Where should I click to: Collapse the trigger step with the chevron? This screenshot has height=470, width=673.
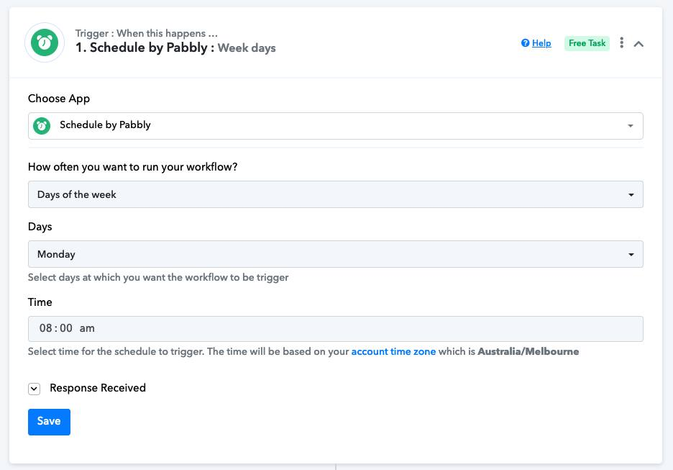tap(638, 44)
